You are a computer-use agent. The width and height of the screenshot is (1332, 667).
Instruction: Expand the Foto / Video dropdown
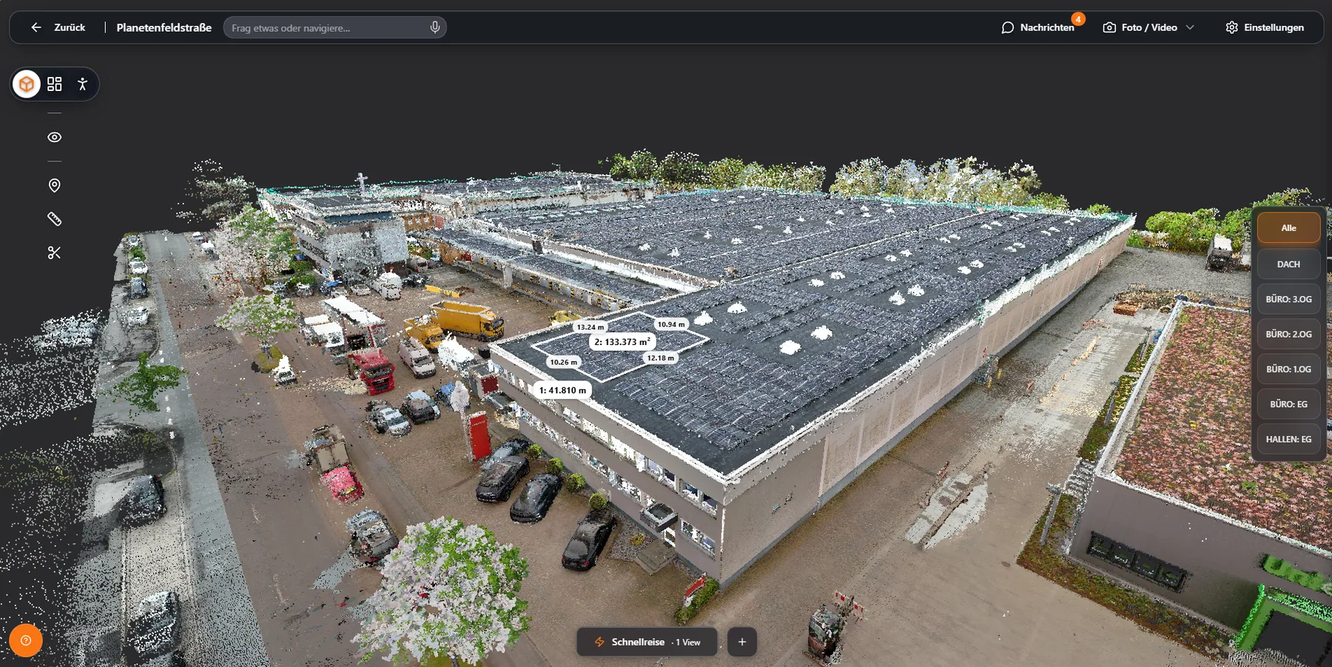tap(1148, 27)
